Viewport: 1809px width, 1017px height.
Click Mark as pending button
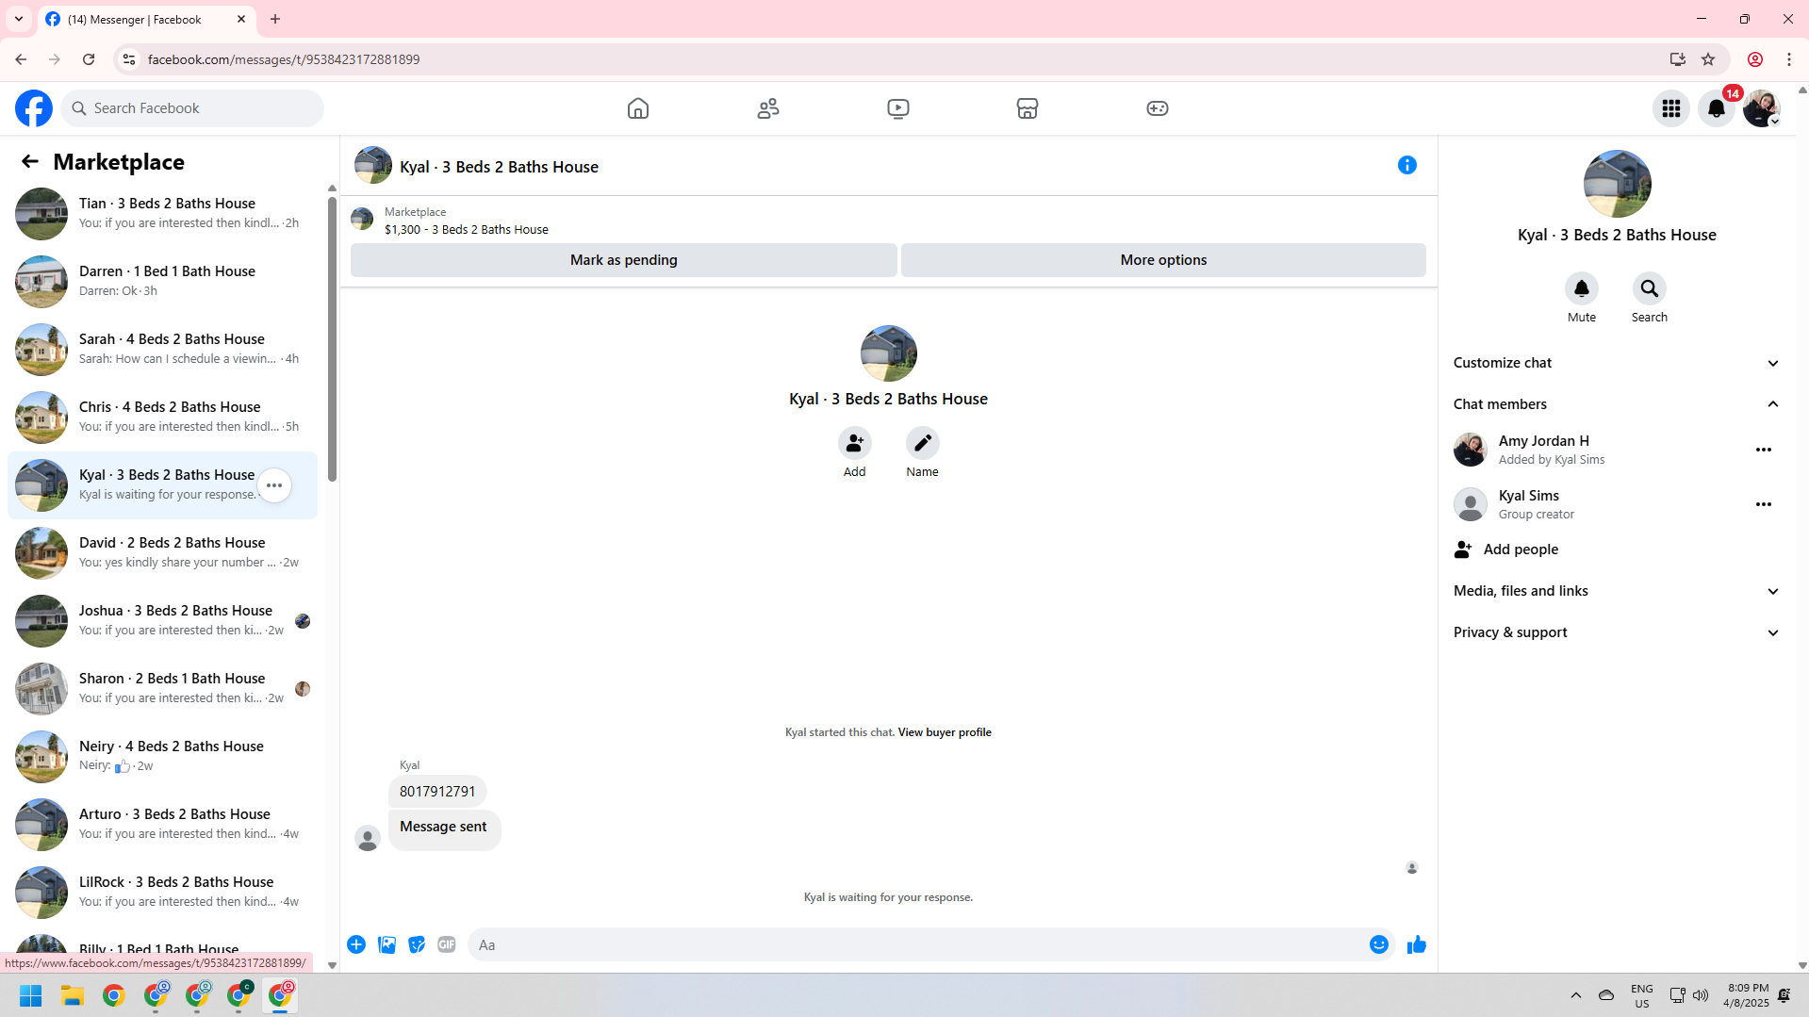623,260
